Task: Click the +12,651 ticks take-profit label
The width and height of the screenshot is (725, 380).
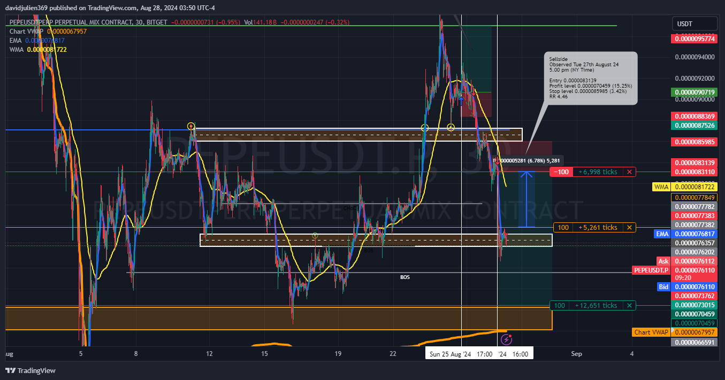Action: point(596,306)
